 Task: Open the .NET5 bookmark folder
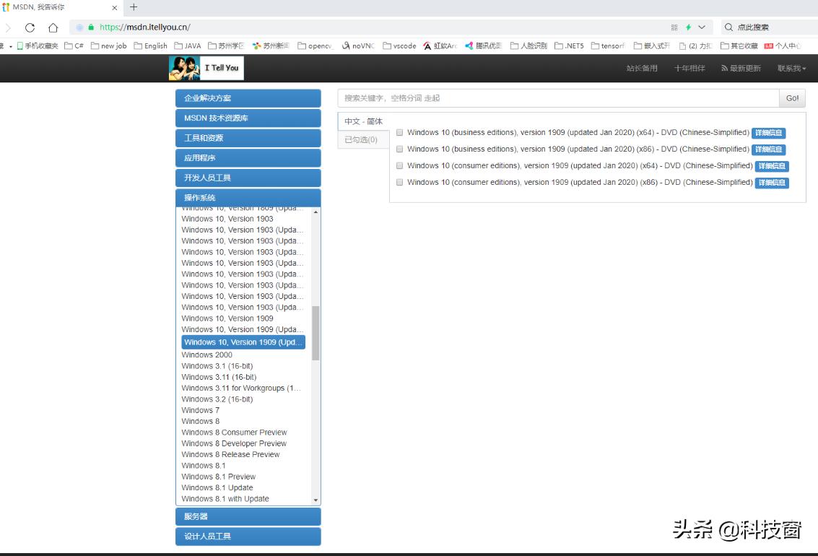(569, 46)
